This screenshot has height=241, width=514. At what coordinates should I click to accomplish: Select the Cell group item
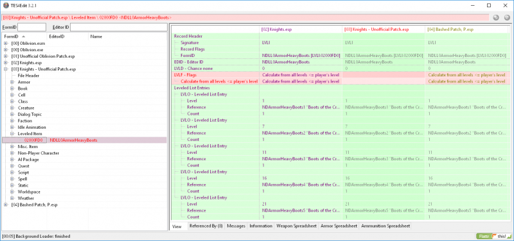21,95
